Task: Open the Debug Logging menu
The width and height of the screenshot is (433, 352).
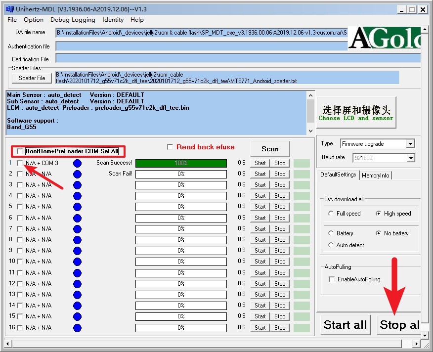Action: click(x=73, y=20)
